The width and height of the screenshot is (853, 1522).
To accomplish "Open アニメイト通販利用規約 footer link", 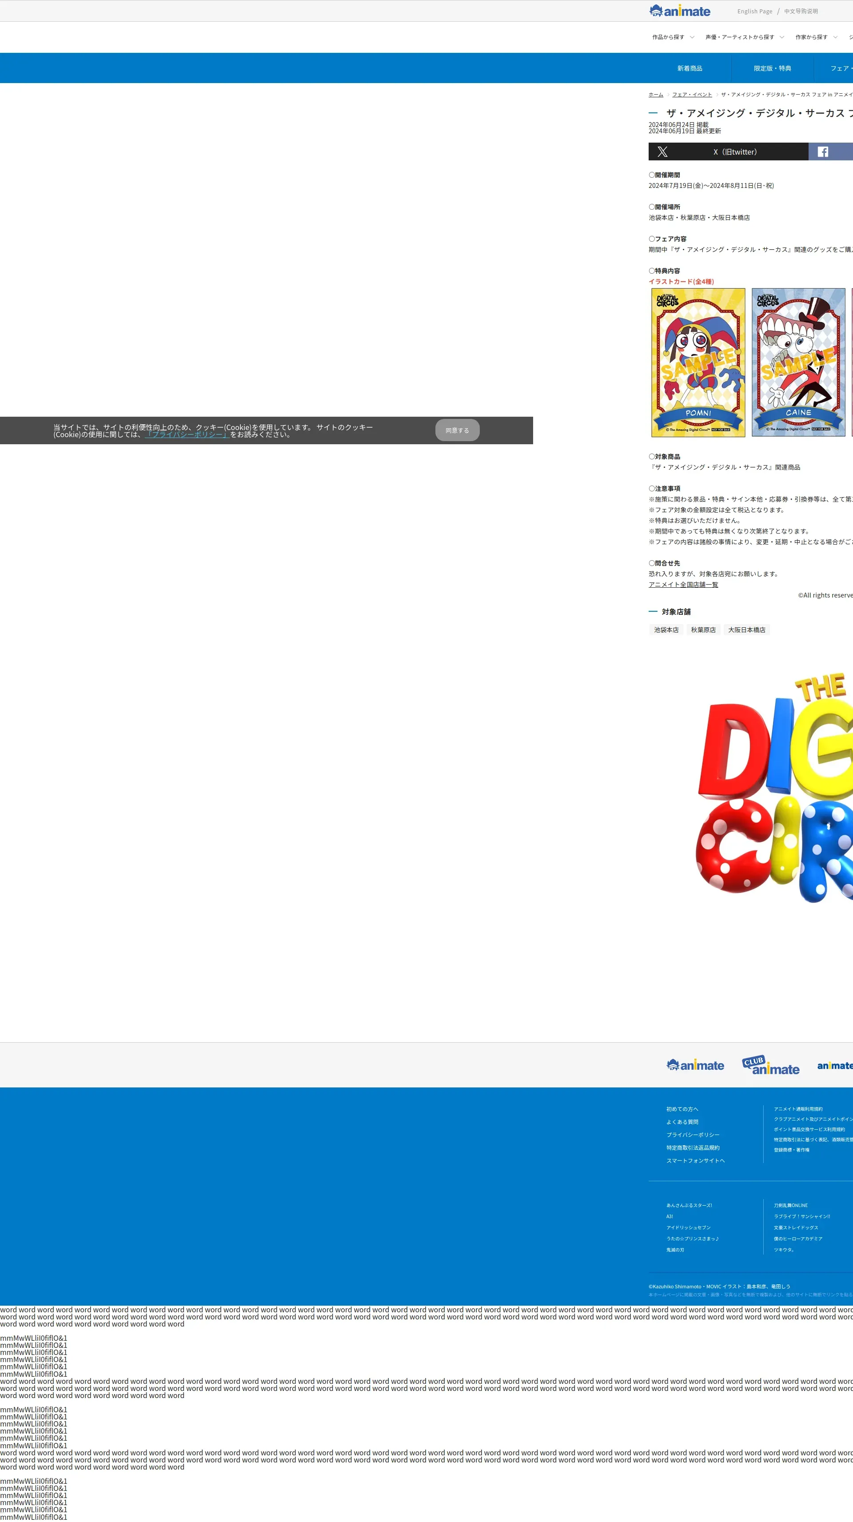I will (x=798, y=1109).
